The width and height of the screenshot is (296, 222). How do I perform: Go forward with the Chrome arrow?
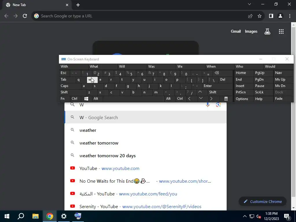(16, 16)
